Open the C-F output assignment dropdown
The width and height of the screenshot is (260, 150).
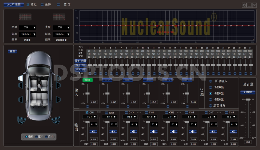170,117
